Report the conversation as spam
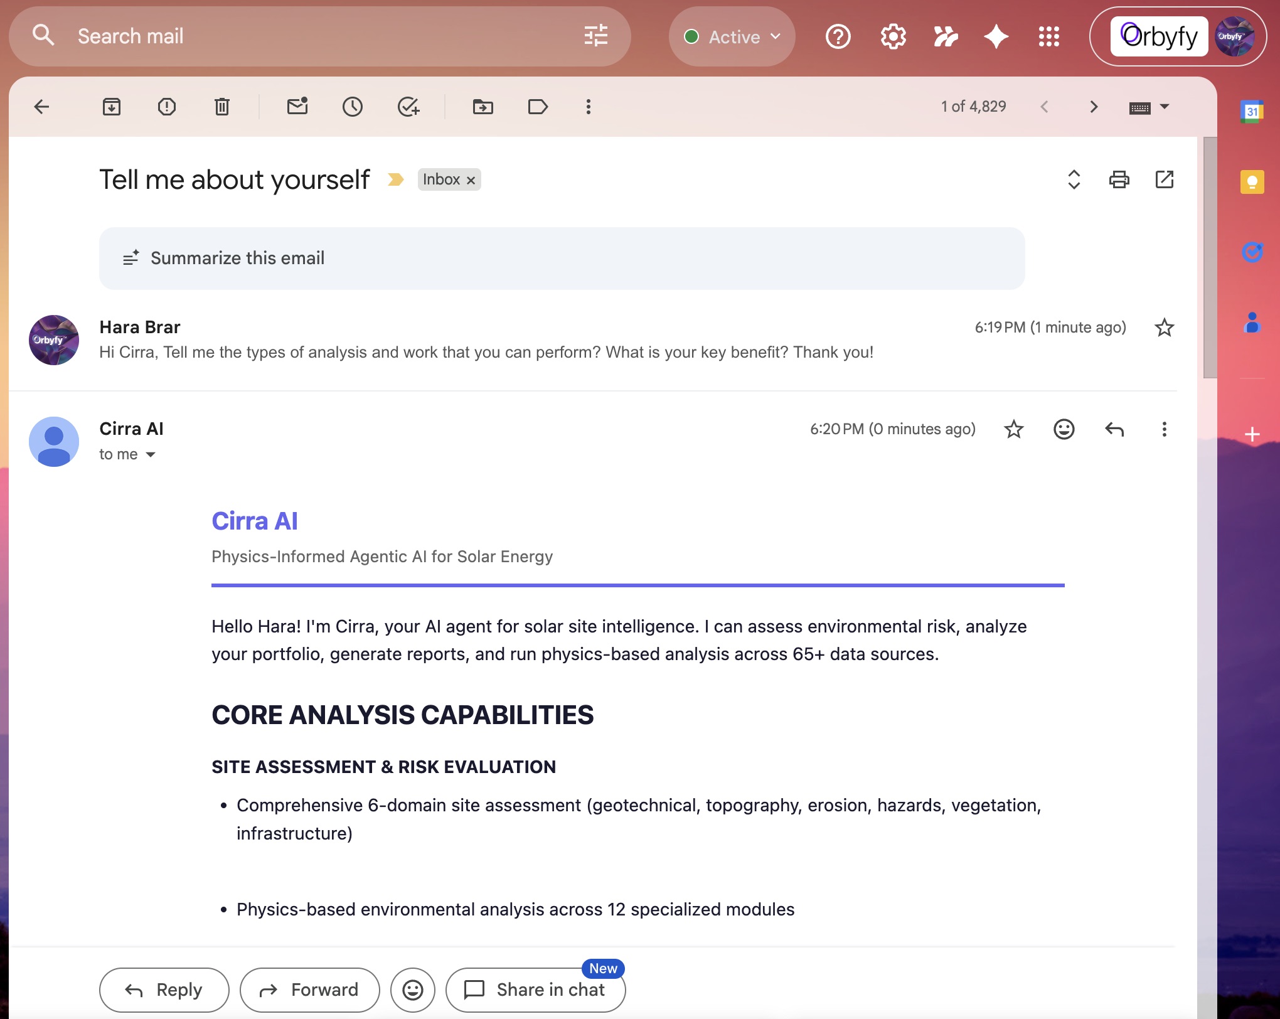This screenshot has height=1019, width=1280. (167, 107)
